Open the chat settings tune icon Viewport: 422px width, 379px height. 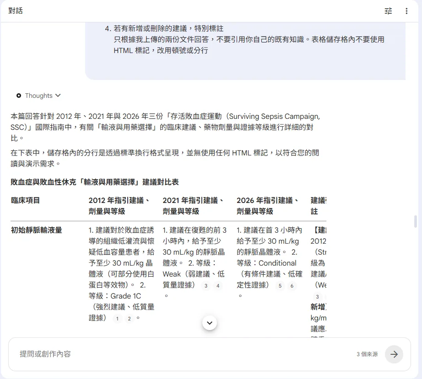click(x=388, y=11)
